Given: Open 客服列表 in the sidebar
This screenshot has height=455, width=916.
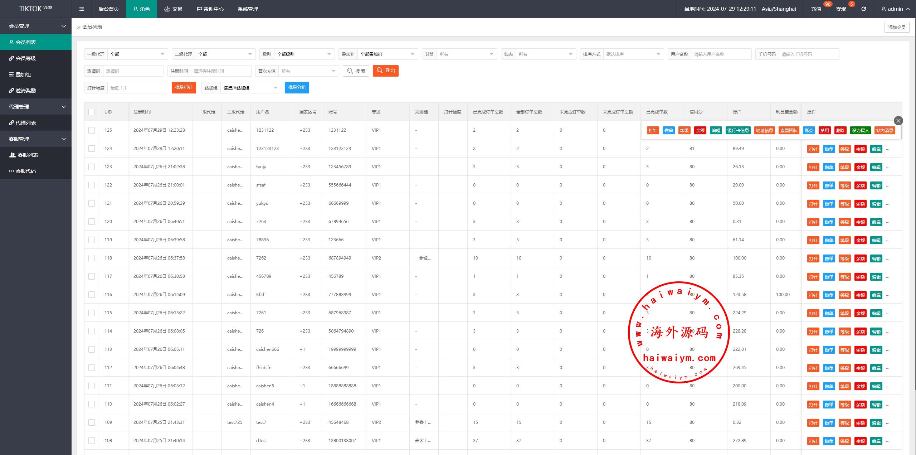Looking at the screenshot, I should click(x=28, y=155).
